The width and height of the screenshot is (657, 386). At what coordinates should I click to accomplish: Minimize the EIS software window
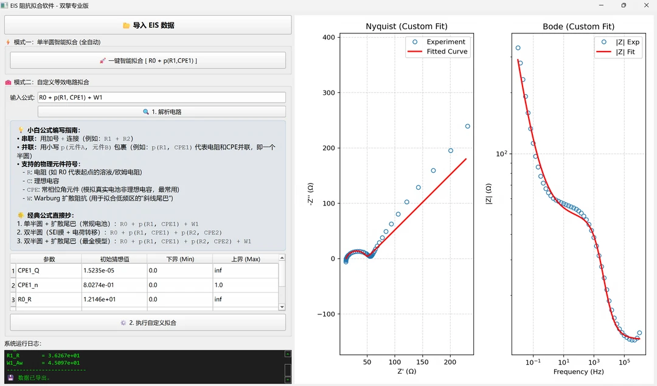click(601, 5)
